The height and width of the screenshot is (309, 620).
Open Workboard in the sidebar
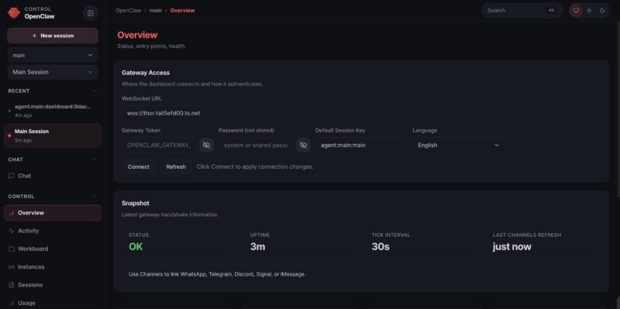click(53, 249)
